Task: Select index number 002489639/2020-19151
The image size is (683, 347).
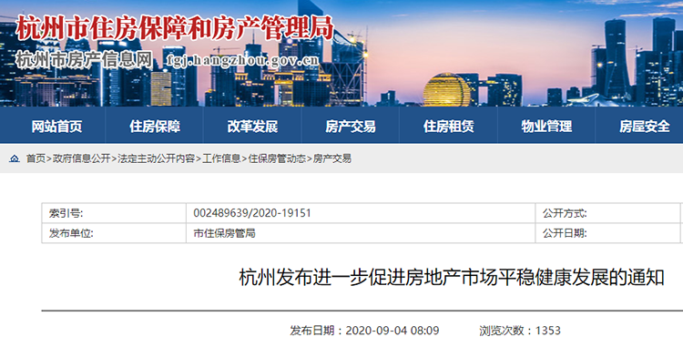Action: [x=252, y=213]
